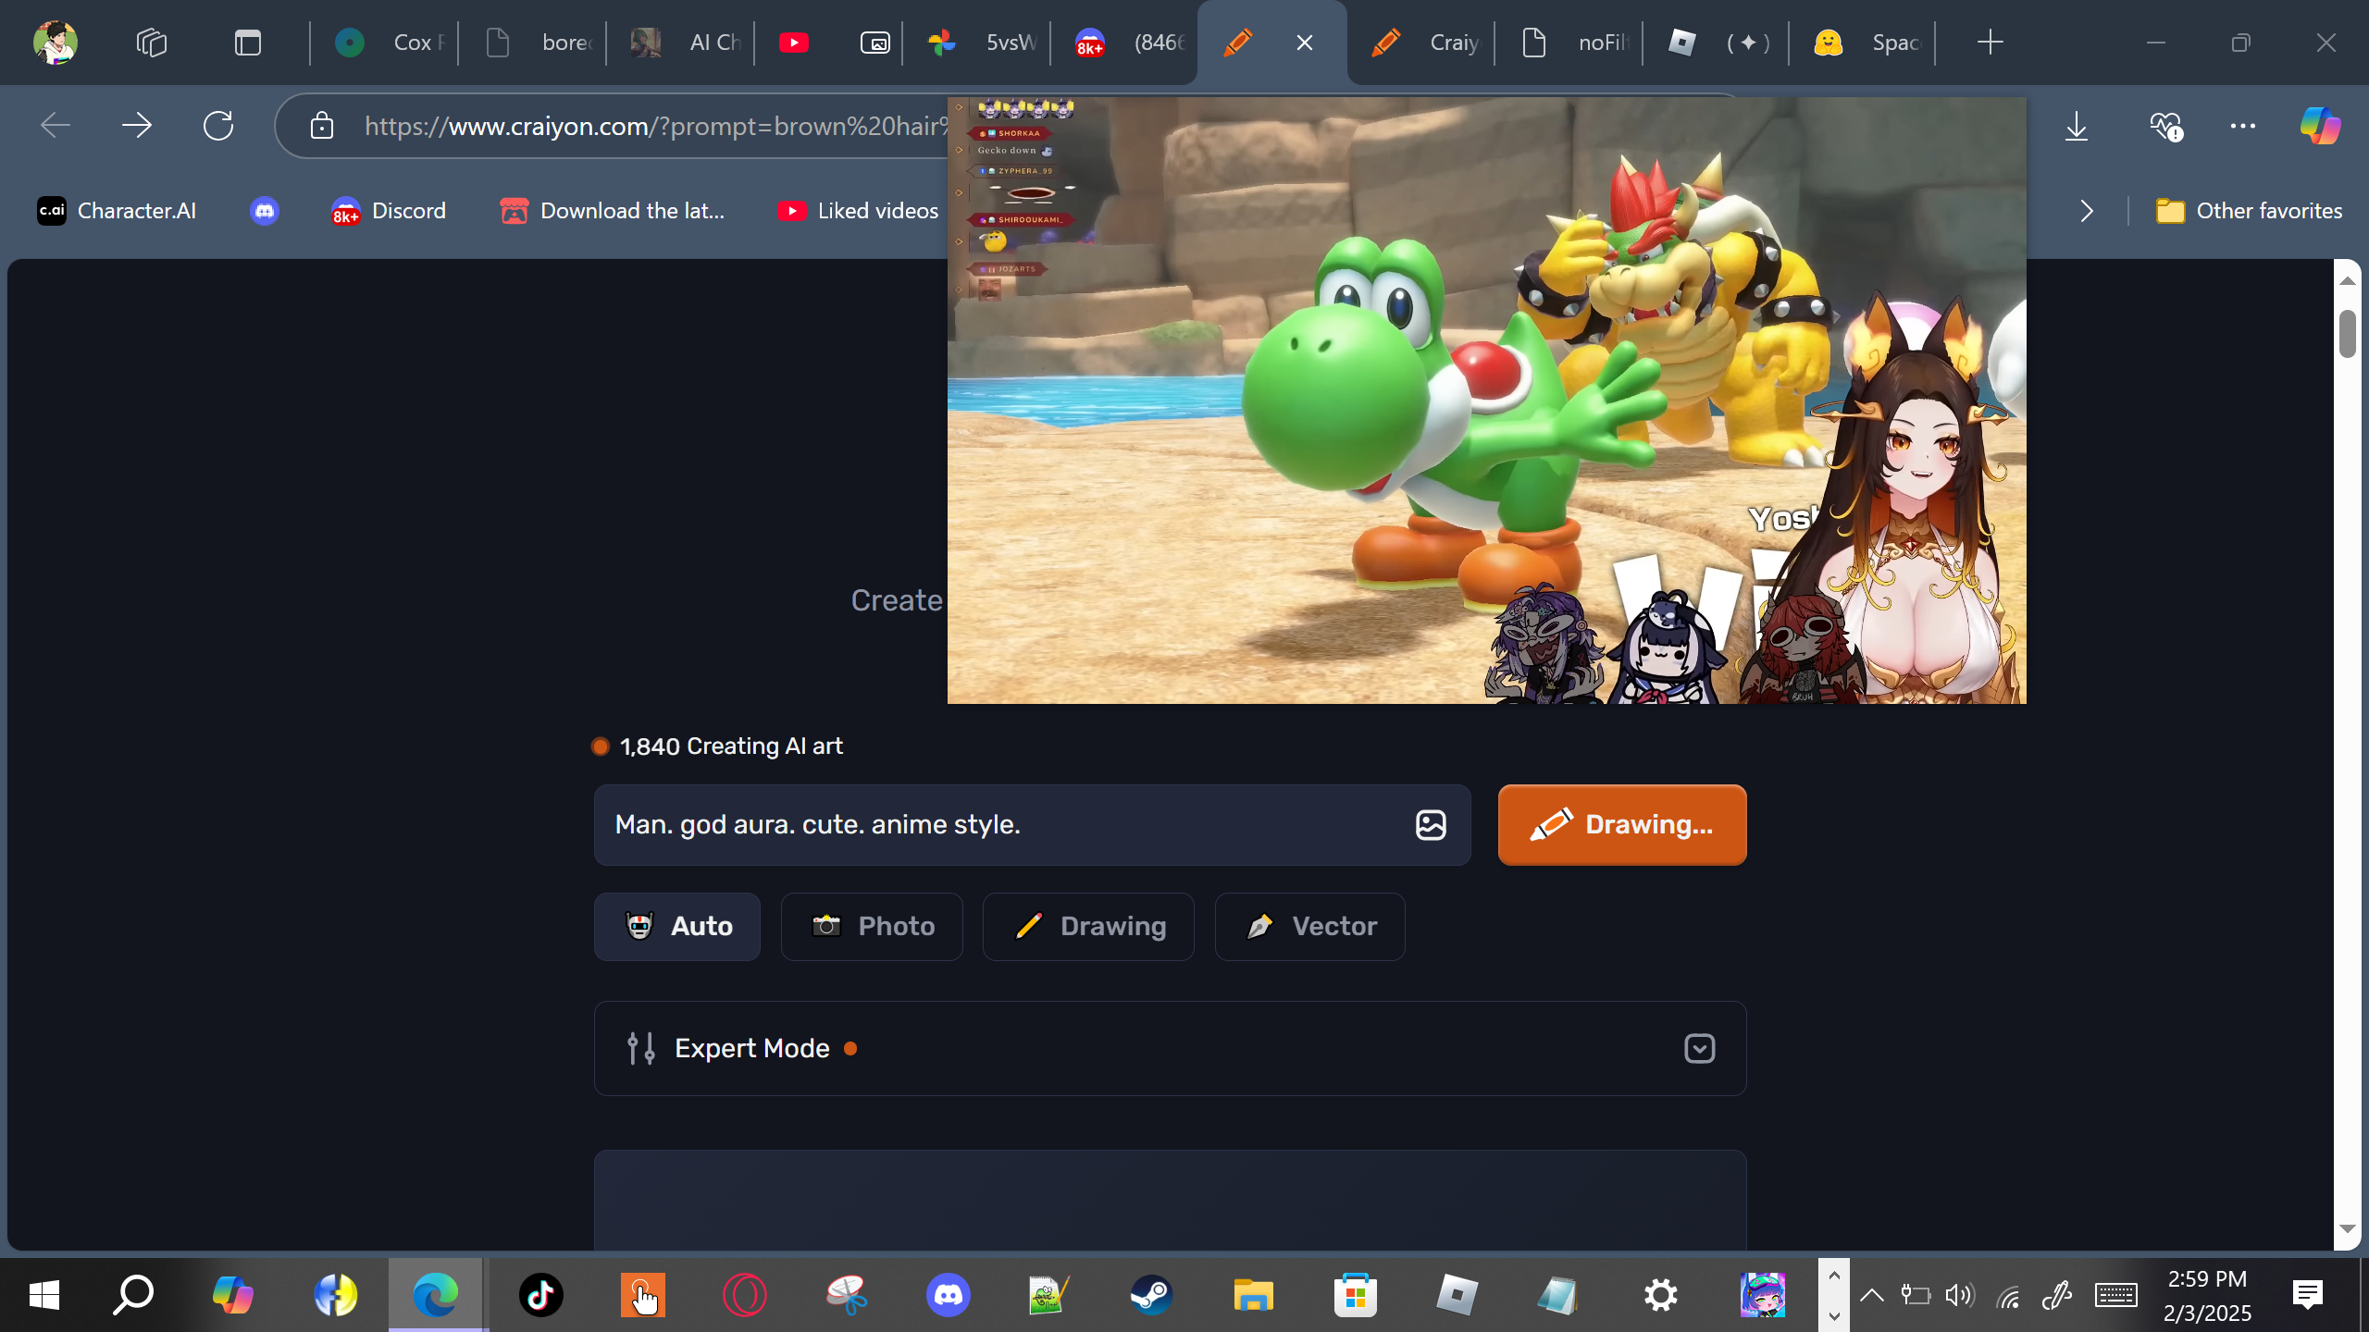This screenshot has width=2369, height=1332.
Task: Open Roblox from the taskbar
Action: (x=1457, y=1295)
